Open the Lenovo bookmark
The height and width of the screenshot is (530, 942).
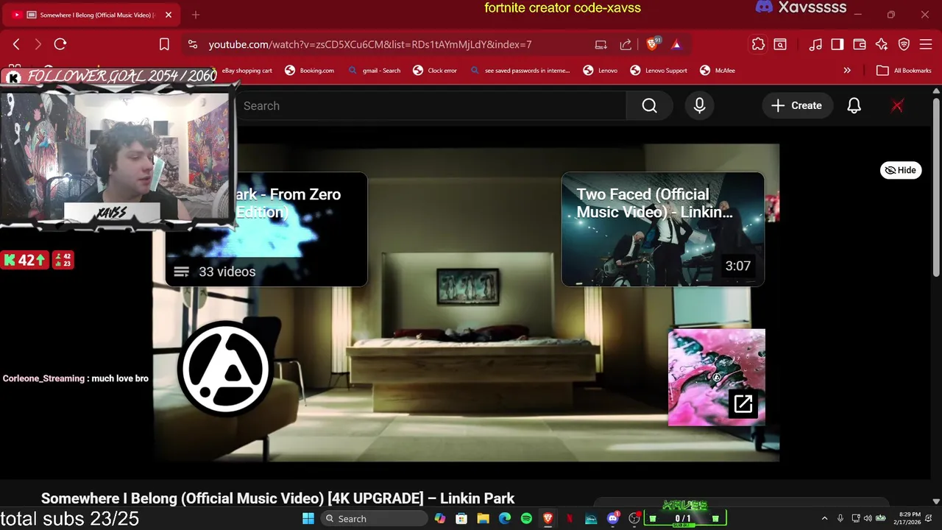coord(600,71)
